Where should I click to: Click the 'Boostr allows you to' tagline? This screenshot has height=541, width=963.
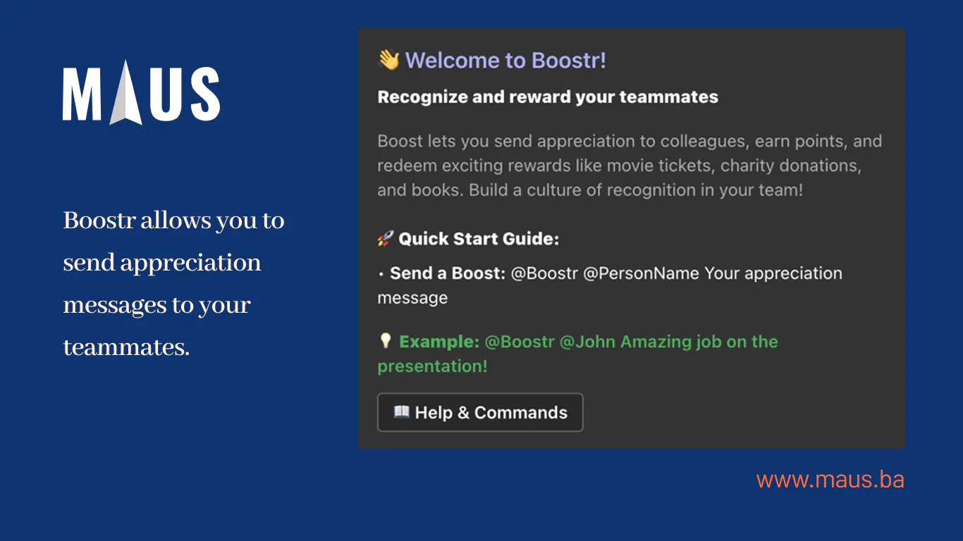tap(173, 220)
